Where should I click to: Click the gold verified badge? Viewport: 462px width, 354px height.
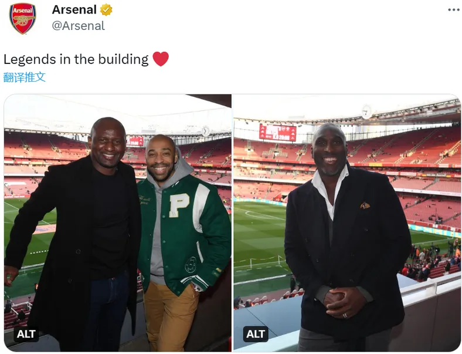(x=106, y=10)
